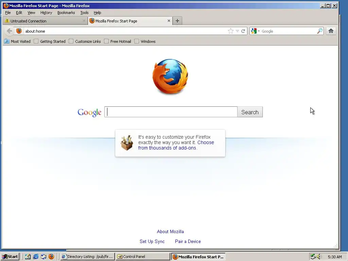Maximize the Firefox window

click(329, 5)
